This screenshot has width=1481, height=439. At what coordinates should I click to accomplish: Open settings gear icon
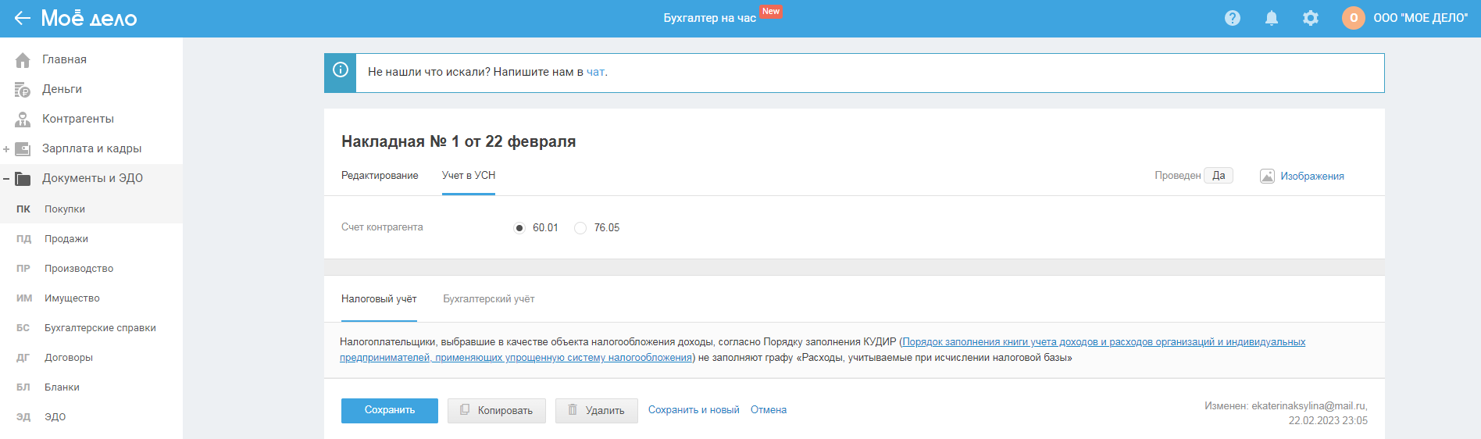click(x=1311, y=18)
